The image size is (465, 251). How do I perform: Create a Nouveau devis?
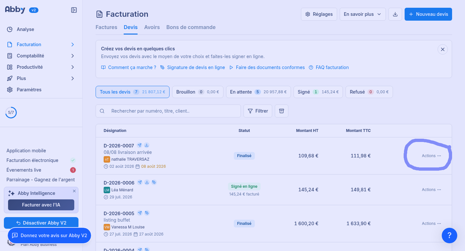point(428,14)
